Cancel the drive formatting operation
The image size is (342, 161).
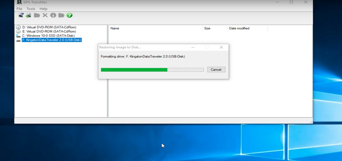[x=216, y=70]
